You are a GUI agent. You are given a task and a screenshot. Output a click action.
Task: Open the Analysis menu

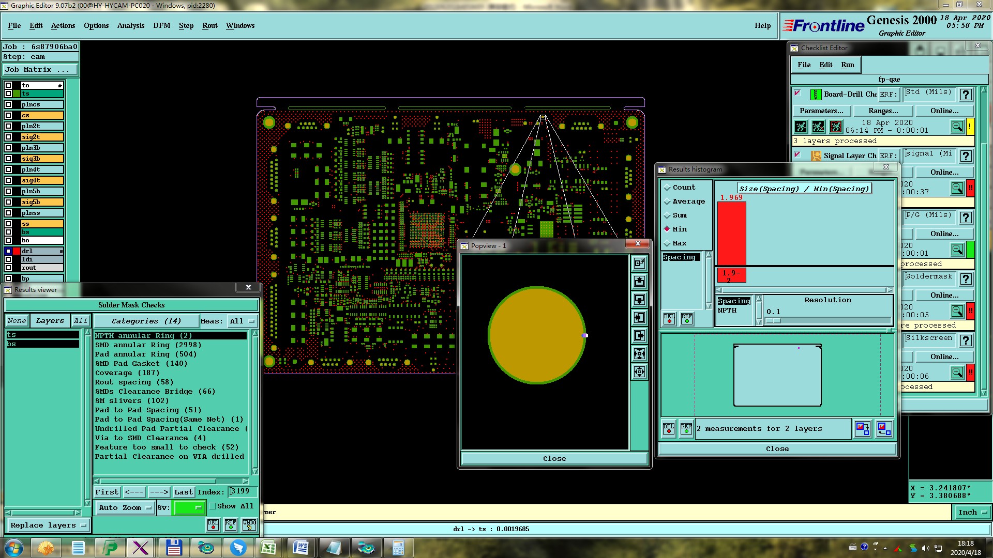[x=130, y=25]
